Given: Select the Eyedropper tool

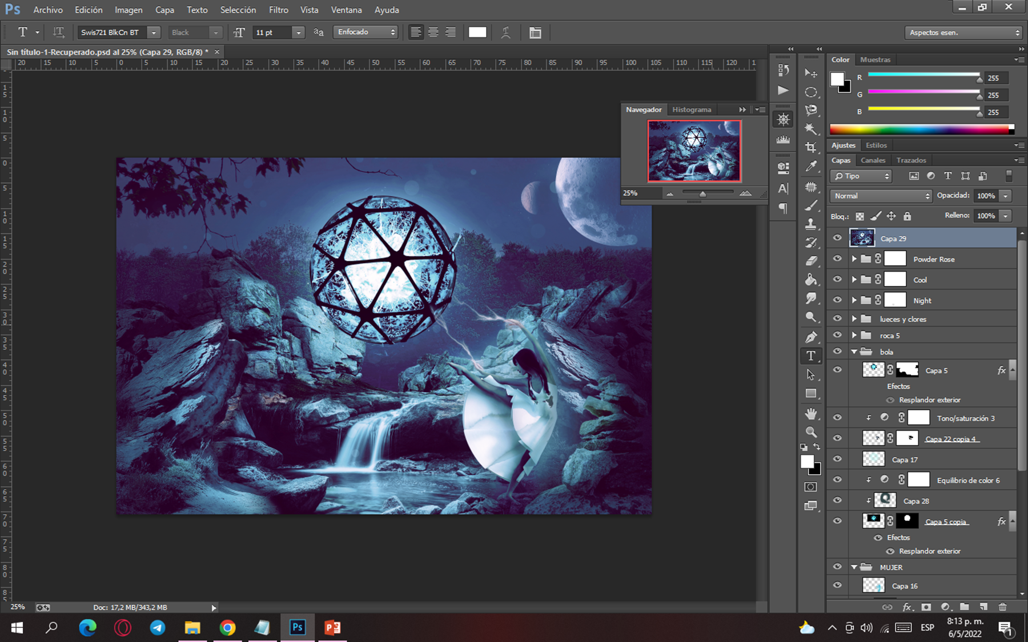Looking at the screenshot, I should coord(811,167).
